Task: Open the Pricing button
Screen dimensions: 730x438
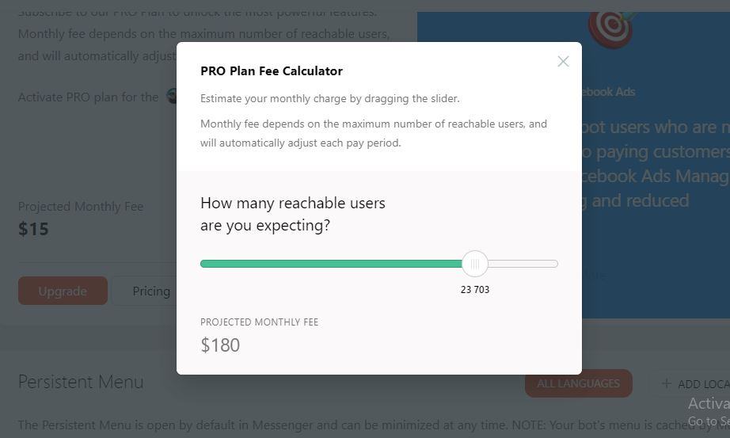Action: pyautogui.click(x=150, y=291)
